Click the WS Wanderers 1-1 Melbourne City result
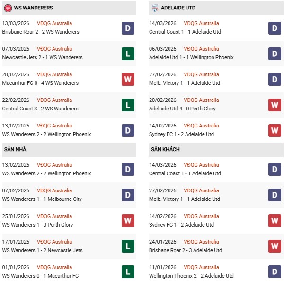The image size is (284, 281). coord(42,199)
